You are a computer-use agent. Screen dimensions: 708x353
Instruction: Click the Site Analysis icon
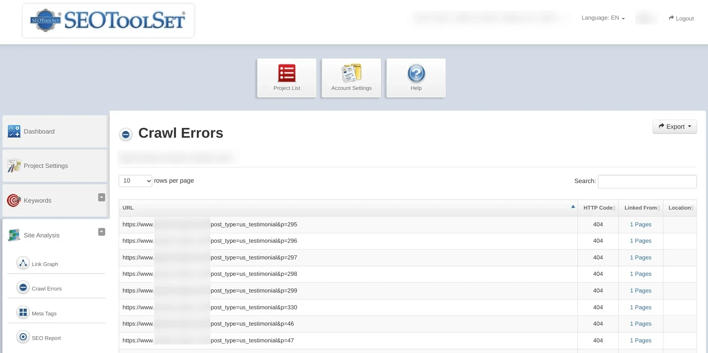point(14,235)
